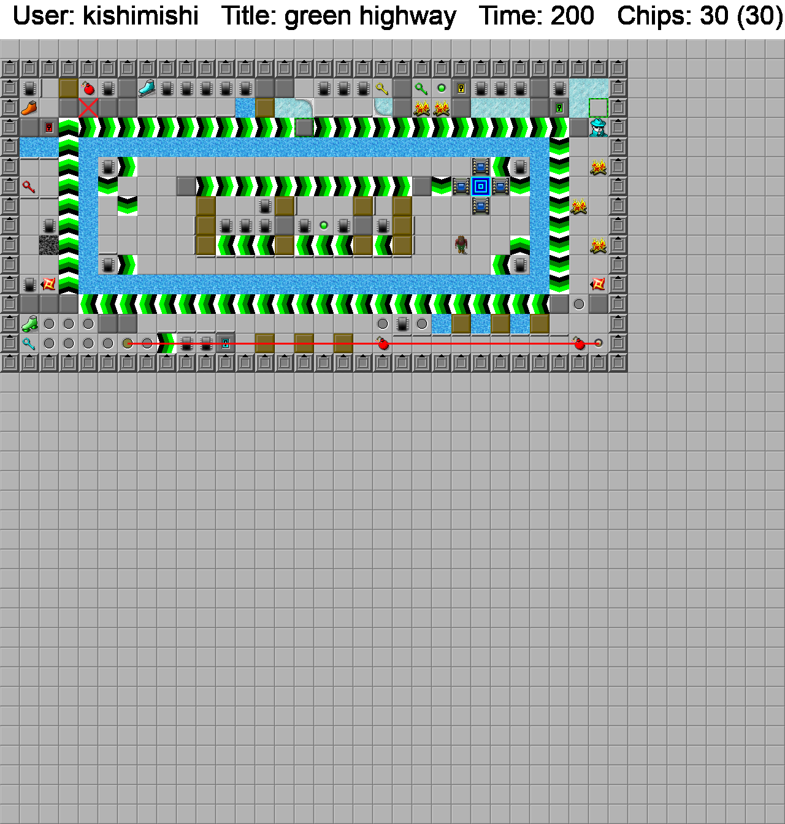
Task: Select the yellow locked door tile
Action: coord(461,88)
